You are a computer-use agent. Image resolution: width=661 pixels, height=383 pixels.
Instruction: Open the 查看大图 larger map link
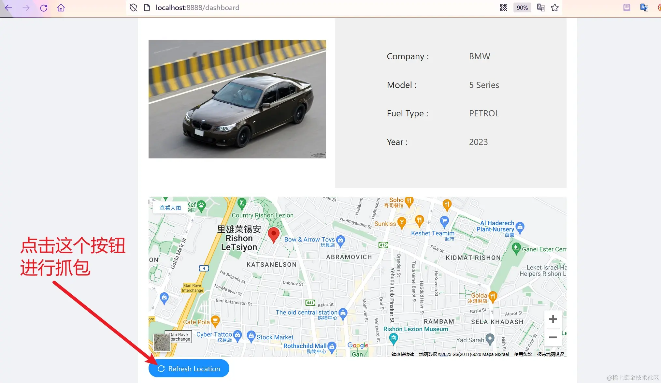pos(170,208)
